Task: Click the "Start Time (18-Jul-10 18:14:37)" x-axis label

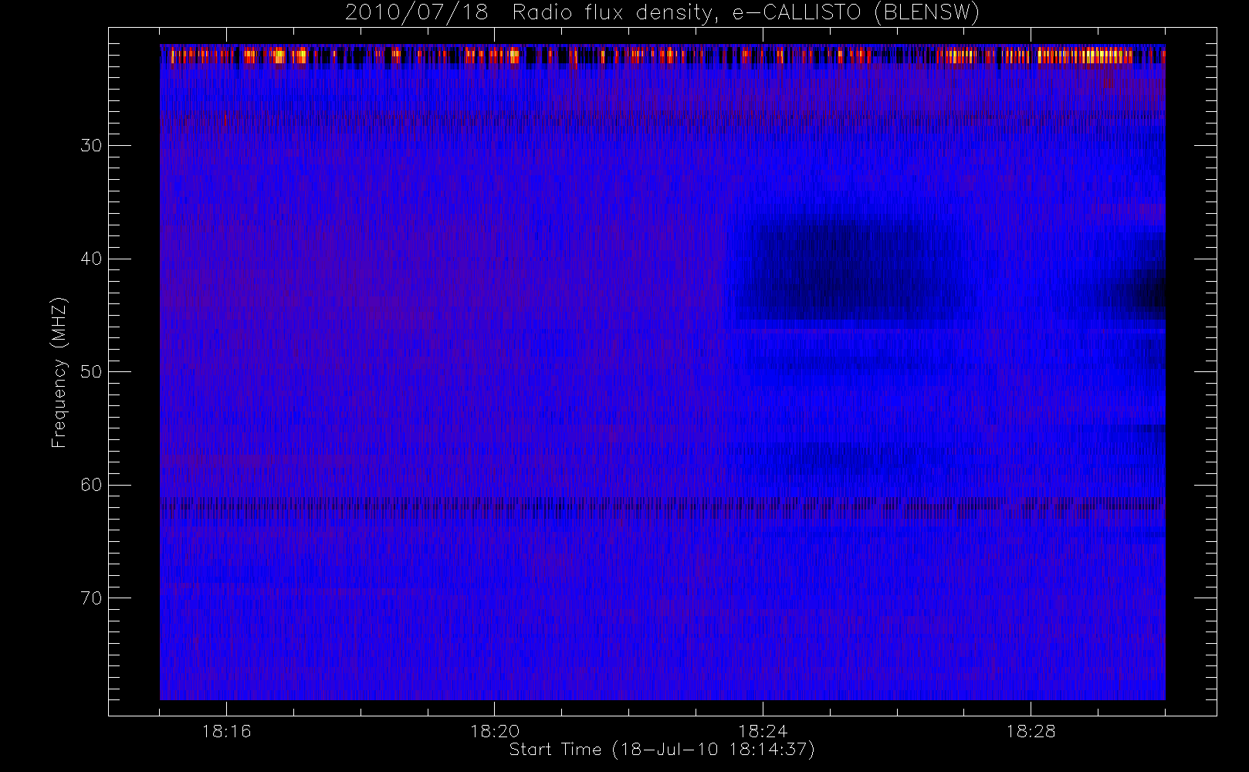Action: (x=662, y=750)
